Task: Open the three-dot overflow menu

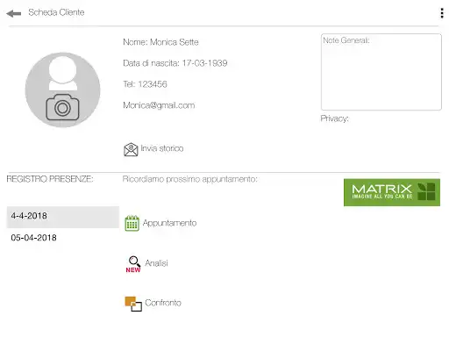Action: click(x=442, y=13)
